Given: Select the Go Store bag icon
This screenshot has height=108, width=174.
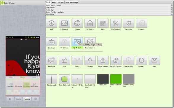Looking at the screenshot, I should [90, 23].
